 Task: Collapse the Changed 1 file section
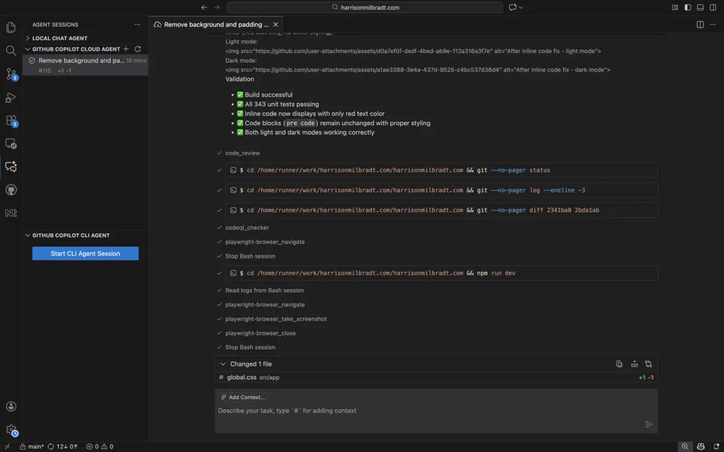223,363
